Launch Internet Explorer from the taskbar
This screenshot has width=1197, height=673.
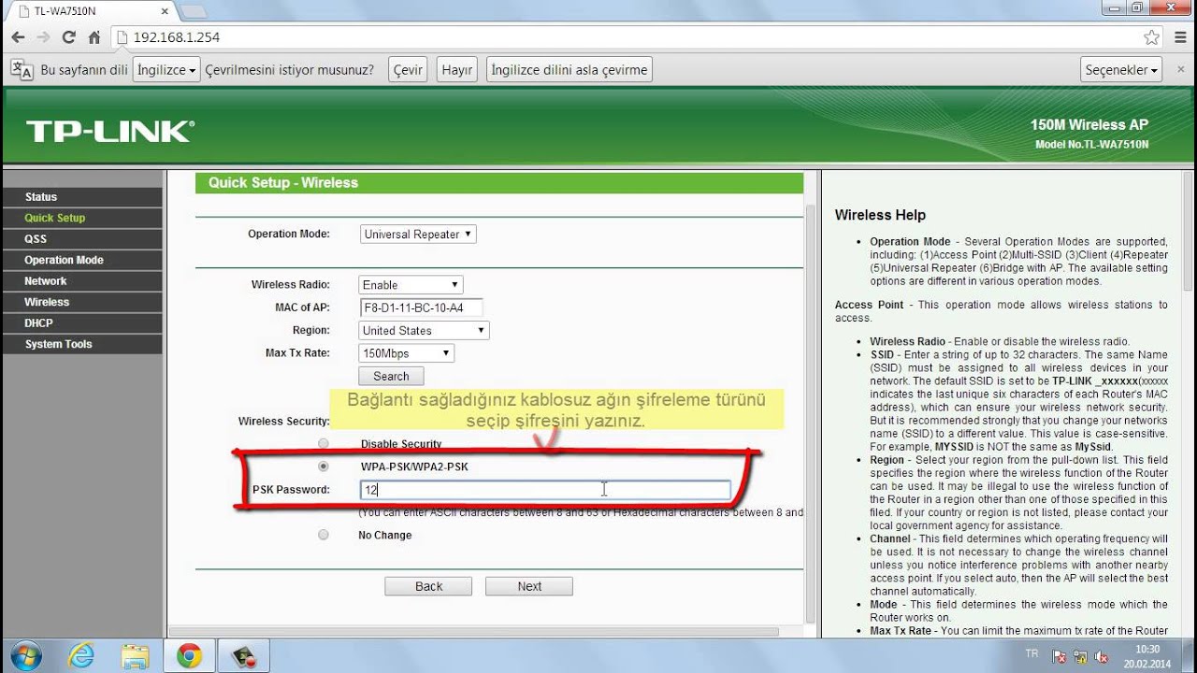point(81,656)
